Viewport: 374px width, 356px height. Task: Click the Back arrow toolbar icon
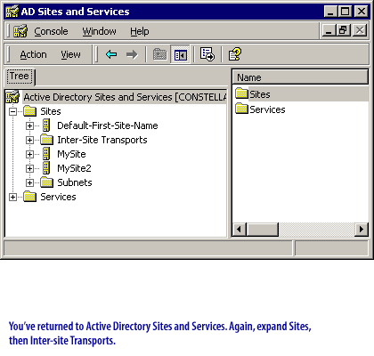tap(111, 54)
